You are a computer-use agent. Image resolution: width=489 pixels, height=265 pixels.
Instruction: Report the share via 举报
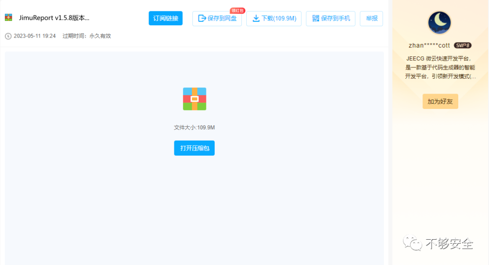(x=371, y=19)
